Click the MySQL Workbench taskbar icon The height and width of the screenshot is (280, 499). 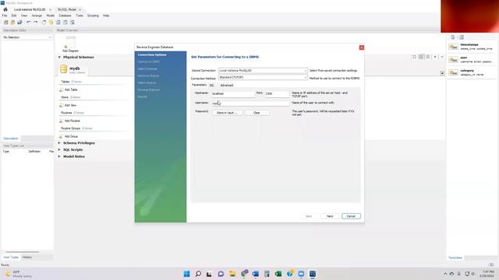point(313,274)
